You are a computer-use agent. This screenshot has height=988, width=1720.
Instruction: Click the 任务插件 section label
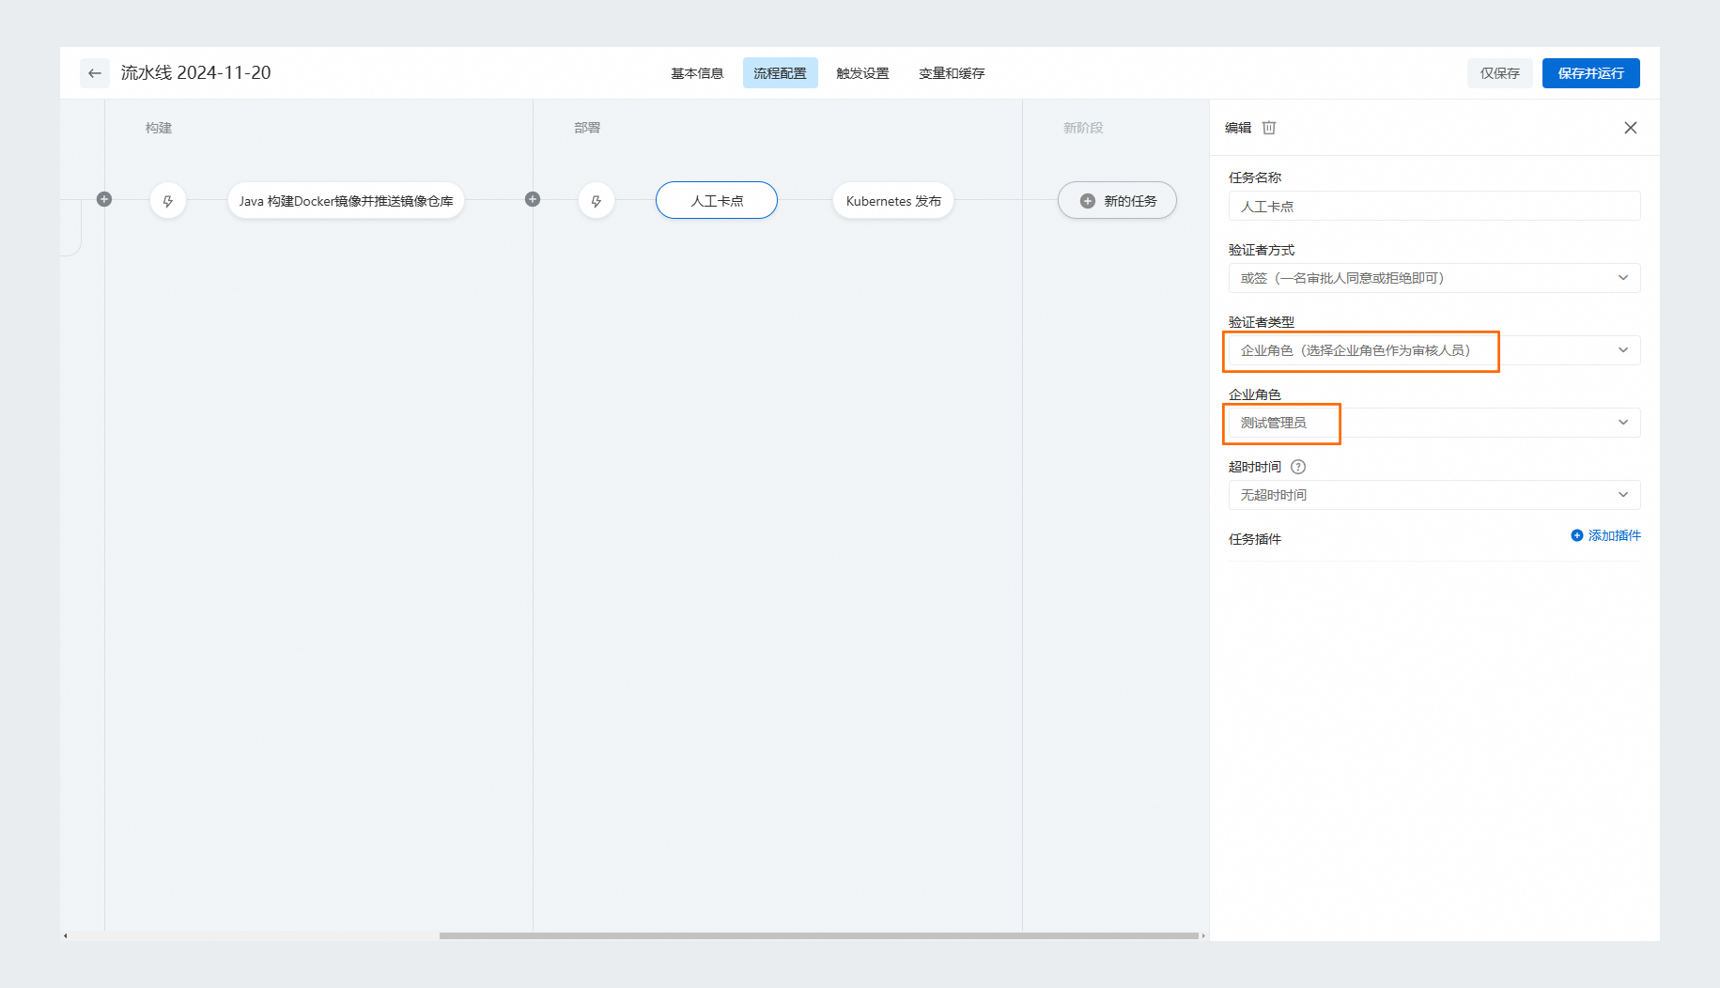click(1255, 539)
